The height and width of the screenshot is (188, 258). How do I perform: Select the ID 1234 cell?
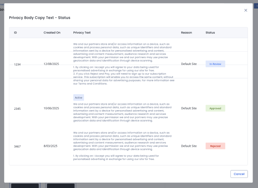point(17,64)
